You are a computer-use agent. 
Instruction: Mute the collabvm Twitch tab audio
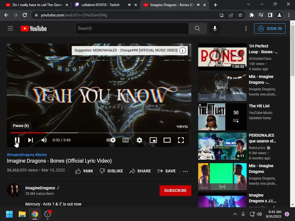tap(129, 5)
